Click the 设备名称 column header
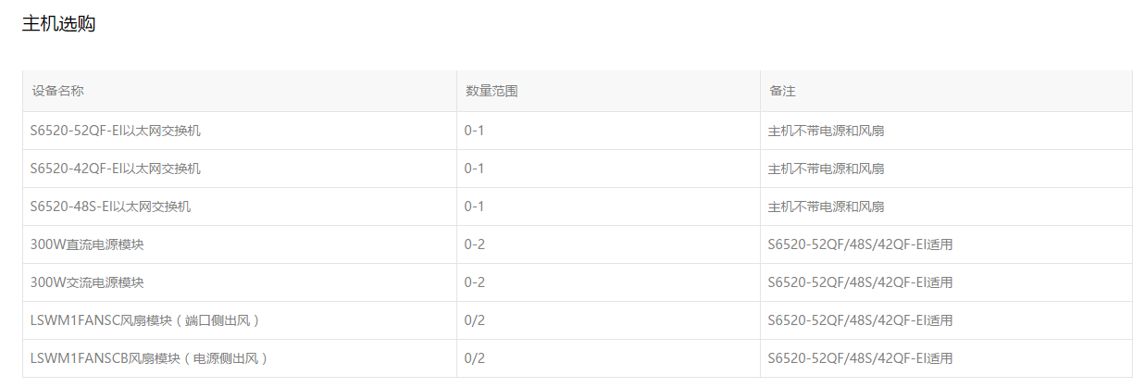 point(58,92)
